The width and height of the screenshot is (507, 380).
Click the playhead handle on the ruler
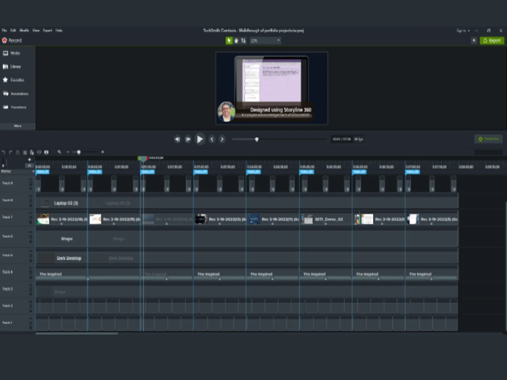coord(142,158)
